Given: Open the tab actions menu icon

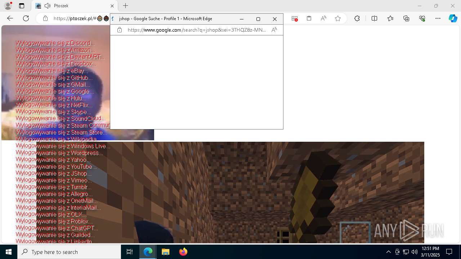Looking at the screenshot, I should 22,6.
